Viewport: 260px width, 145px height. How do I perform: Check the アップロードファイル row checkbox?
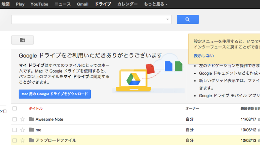coord(15,140)
